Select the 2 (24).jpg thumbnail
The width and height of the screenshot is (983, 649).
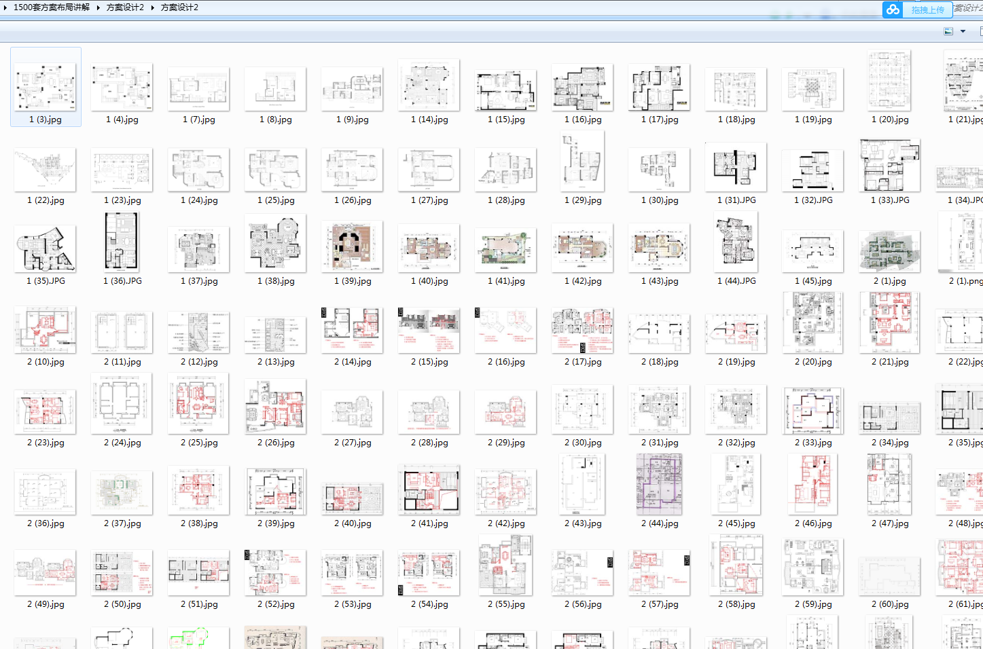point(122,403)
